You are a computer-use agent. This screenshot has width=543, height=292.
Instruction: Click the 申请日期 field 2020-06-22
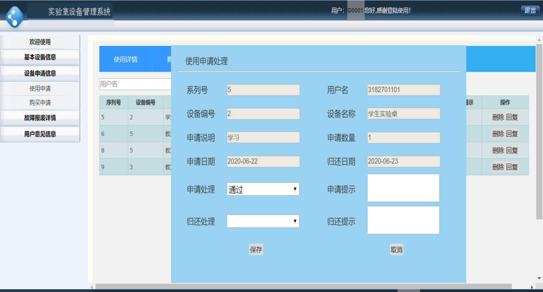(263, 161)
